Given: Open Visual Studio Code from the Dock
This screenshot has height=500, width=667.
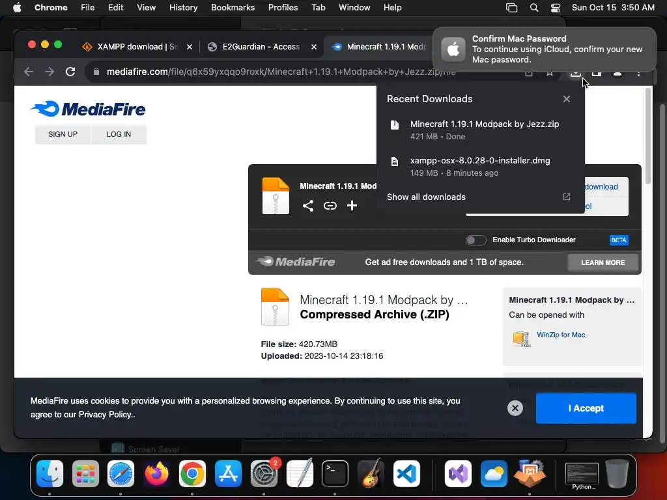Looking at the screenshot, I should tap(406, 474).
